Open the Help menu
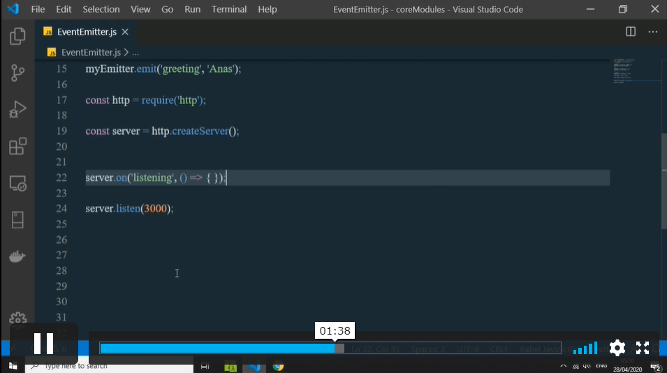 coord(267,9)
